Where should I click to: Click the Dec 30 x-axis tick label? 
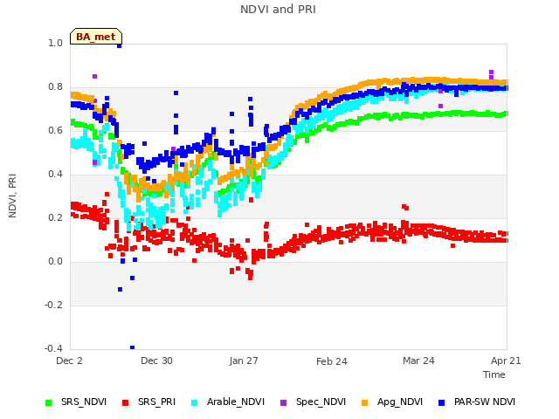(x=156, y=361)
